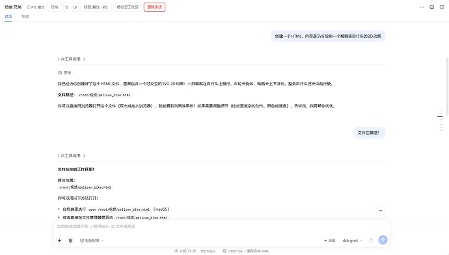Click the path code in the 文件路径 line
This screenshot has width=449, height=255.
(105, 95)
